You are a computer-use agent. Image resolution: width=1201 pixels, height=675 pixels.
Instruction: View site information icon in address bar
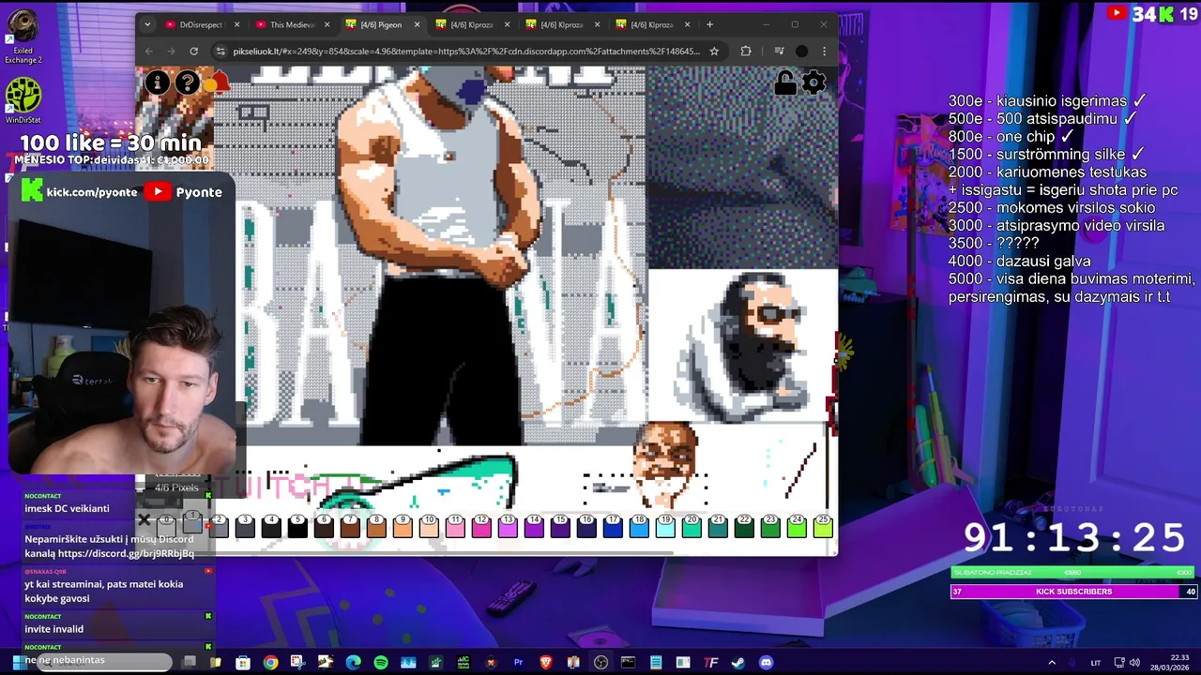coord(220,52)
